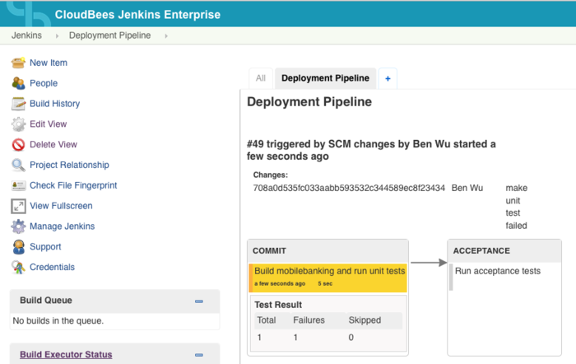576x364 pixels.
Task: Click the Manage Jenkins gear icon
Action: pos(18,226)
